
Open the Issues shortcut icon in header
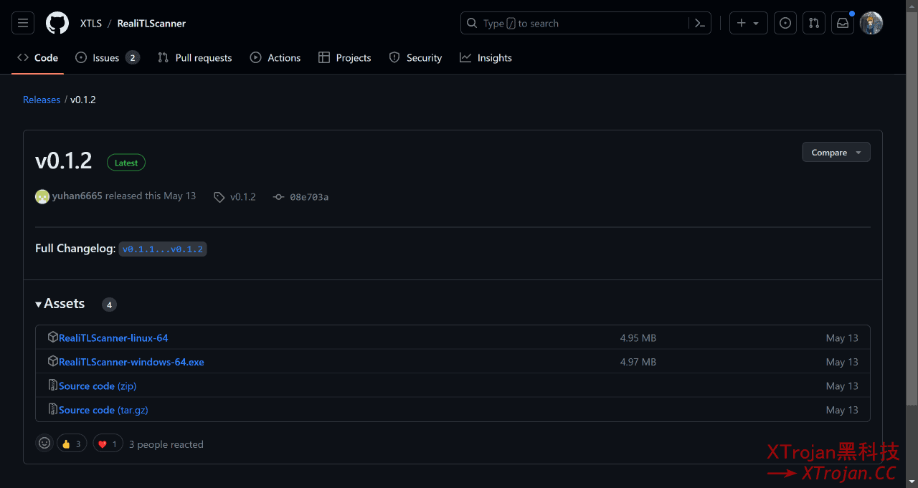coord(786,23)
